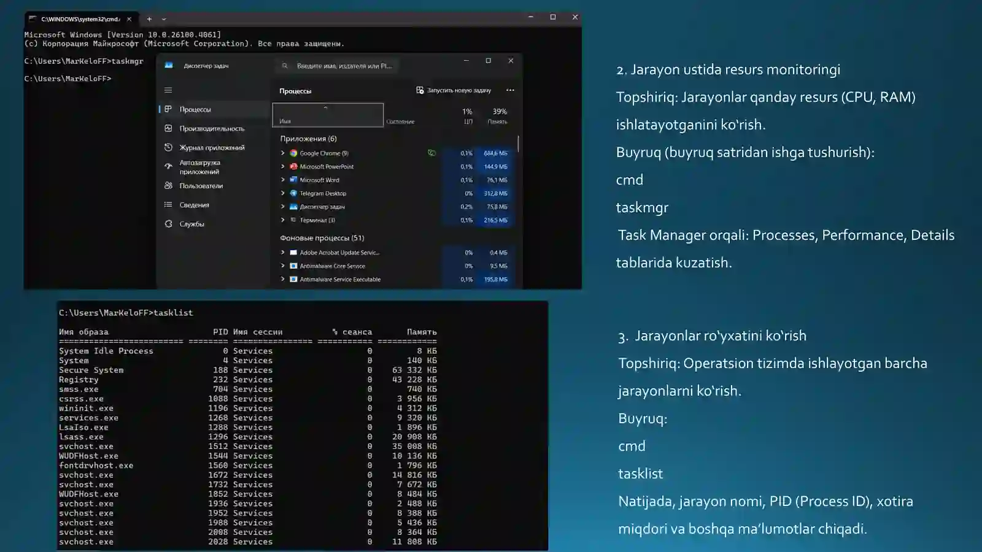Sort processes by ЦП column
The height and width of the screenshot is (552, 982).
click(x=467, y=115)
